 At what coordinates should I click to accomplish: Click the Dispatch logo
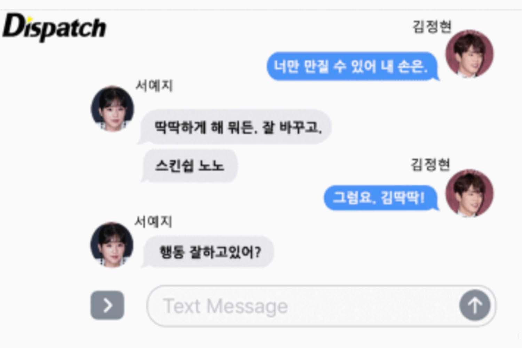coord(54,27)
